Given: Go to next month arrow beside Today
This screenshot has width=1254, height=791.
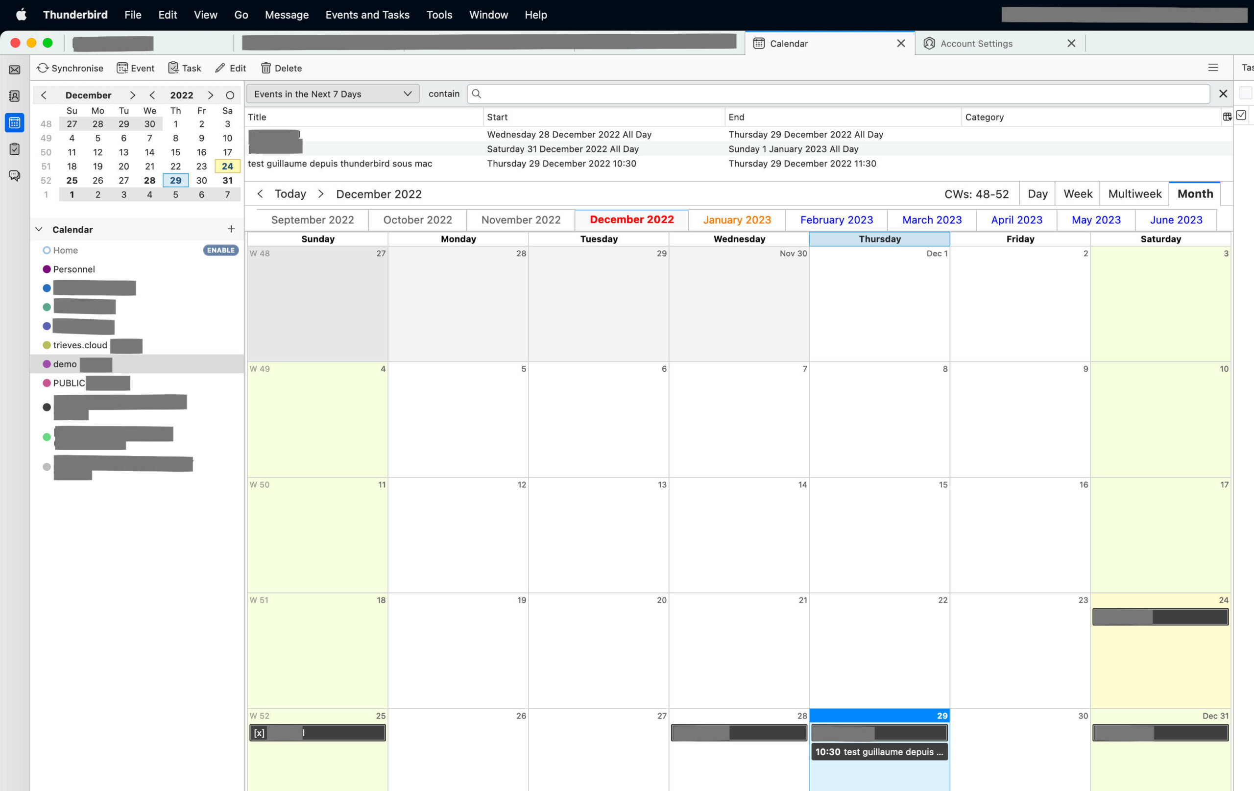Looking at the screenshot, I should tap(321, 194).
